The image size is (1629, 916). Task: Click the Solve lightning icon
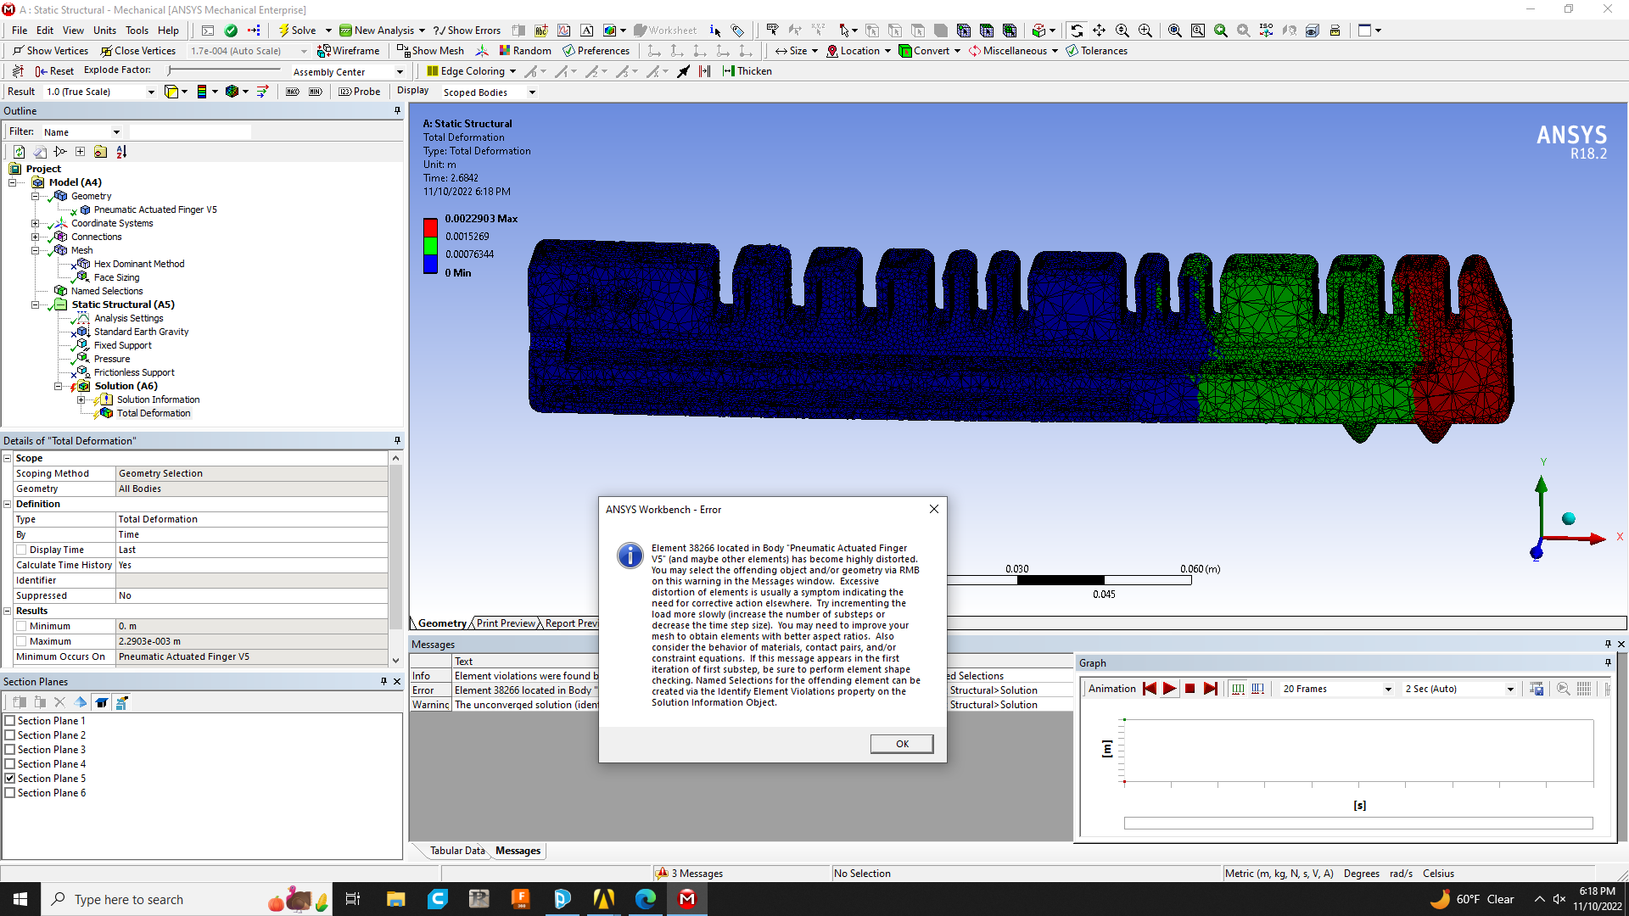click(285, 31)
